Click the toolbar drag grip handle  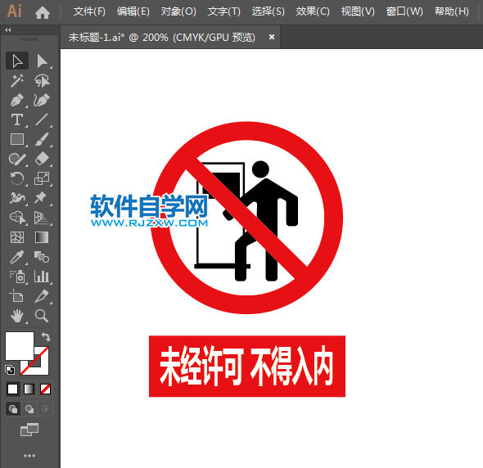point(29,39)
